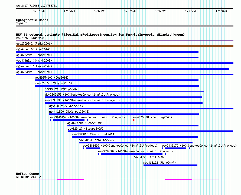This screenshot has width=241, height=195.
Task: Click the nsv238018 (Mills2006) label
Action: (x=151, y=157)
